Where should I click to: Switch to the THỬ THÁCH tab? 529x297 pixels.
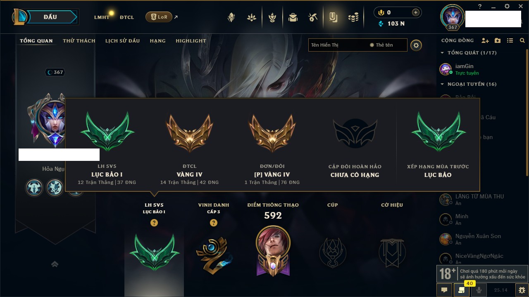(x=79, y=41)
